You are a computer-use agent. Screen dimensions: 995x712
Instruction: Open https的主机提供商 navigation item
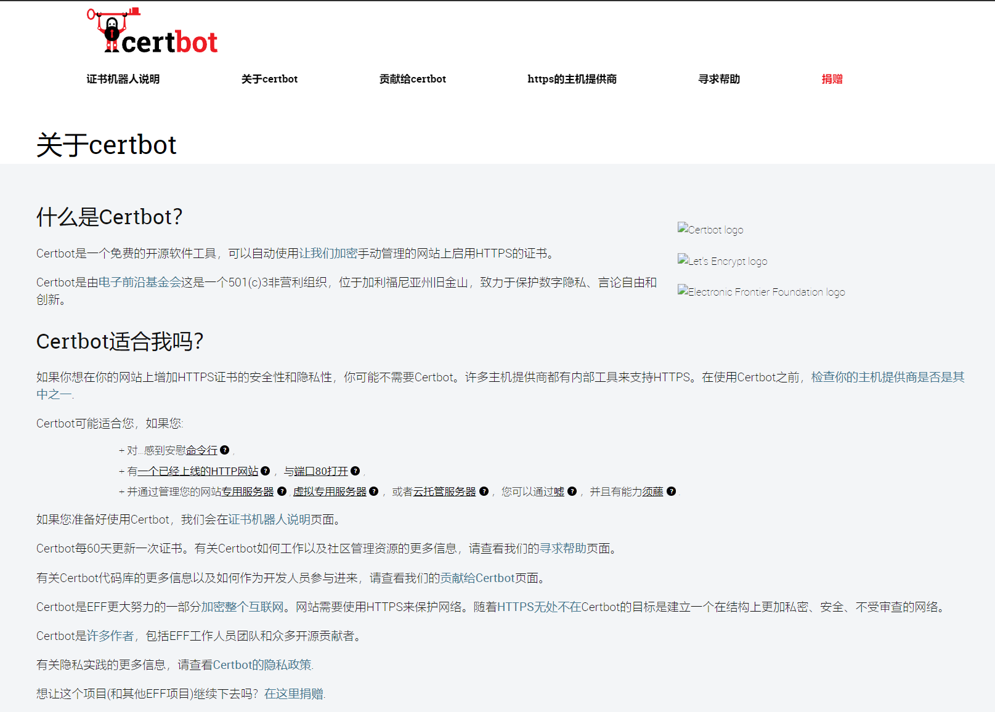pyautogui.click(x=572, y=79)
